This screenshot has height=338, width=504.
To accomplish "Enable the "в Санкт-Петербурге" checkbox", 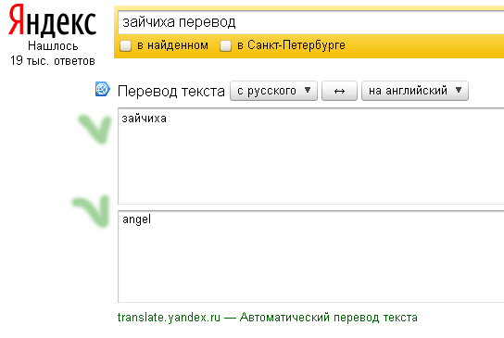I will pyautogui.click(x=225, y=45).
